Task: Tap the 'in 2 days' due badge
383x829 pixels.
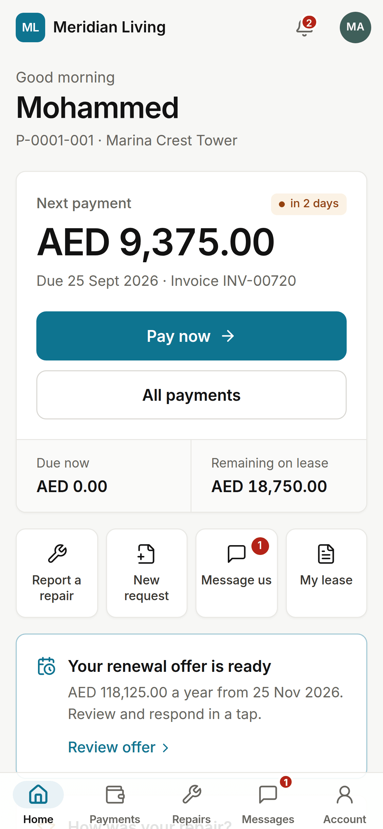Action: tap(309, 204)
